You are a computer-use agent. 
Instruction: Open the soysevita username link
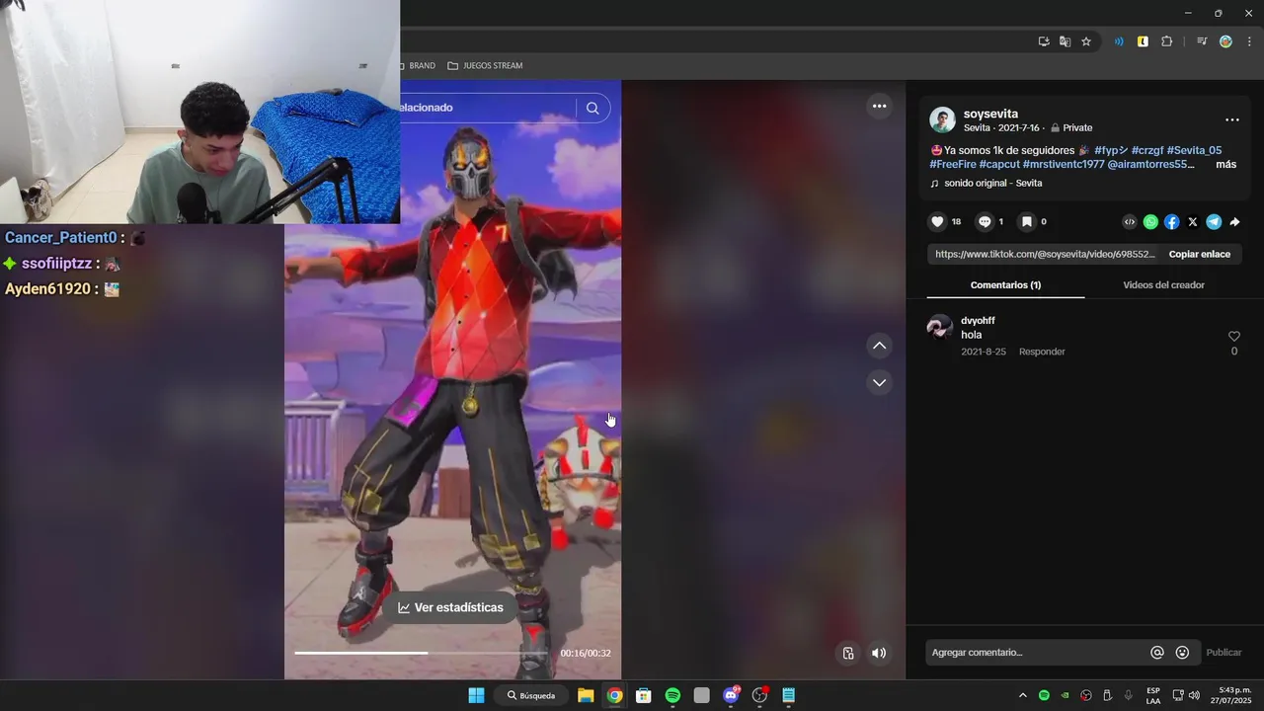click(x=990, y=114)
